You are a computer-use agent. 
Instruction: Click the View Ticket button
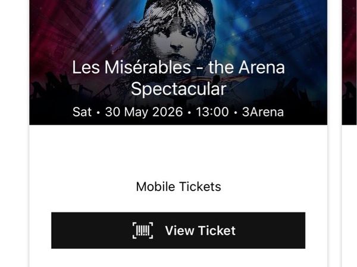(178, 230)
